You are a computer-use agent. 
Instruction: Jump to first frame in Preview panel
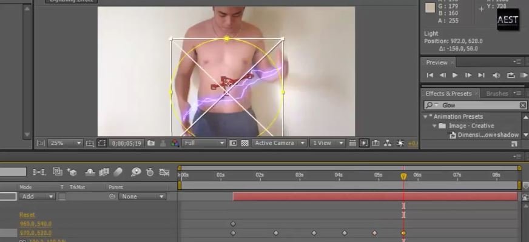point(430,75)
